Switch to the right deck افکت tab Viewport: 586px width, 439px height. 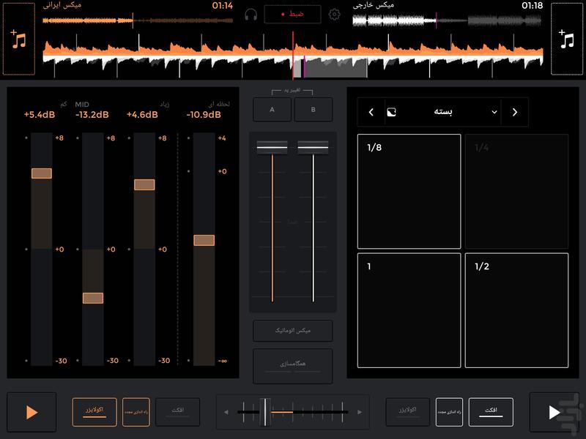click(491, 412)
